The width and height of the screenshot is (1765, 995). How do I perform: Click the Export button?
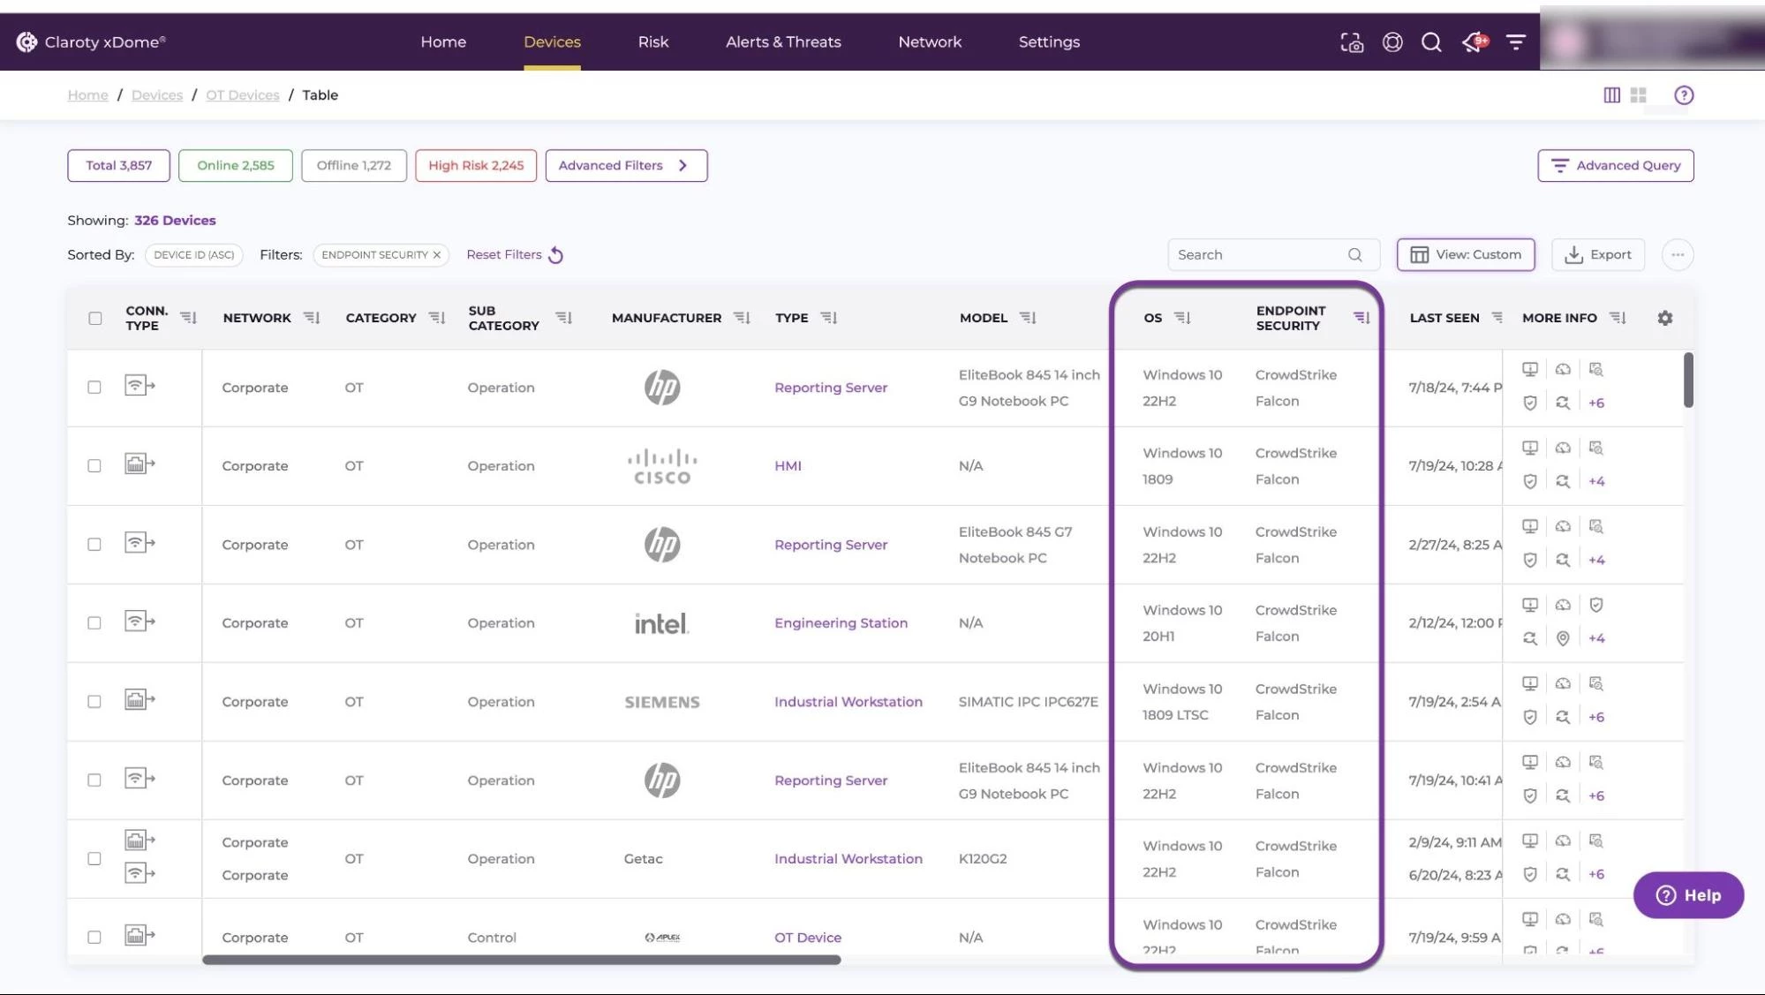pos(1598,254)
